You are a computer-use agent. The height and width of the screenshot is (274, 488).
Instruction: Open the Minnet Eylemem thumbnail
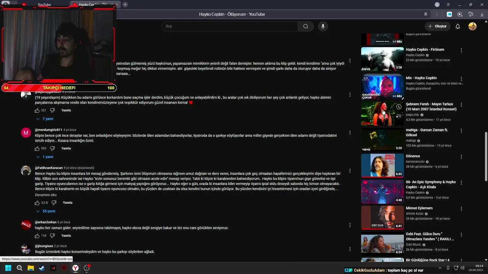382,218
